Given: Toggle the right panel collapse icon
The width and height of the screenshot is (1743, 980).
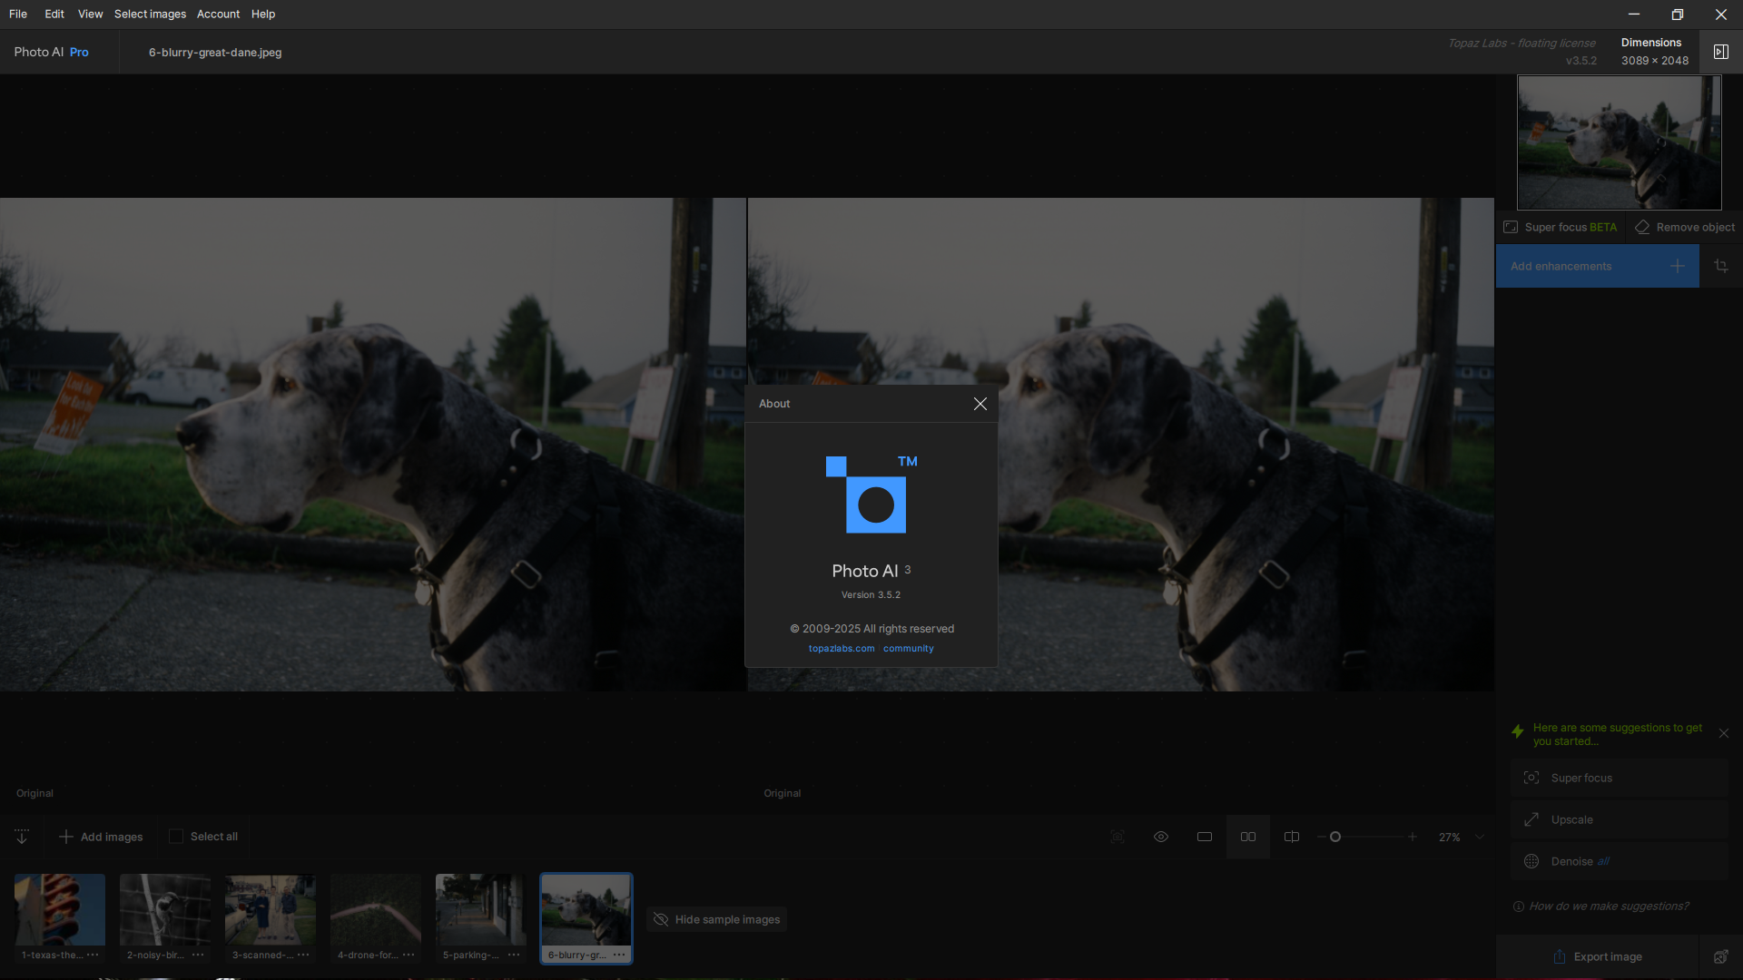Looking at the screenshot, I should point(1720,52).
